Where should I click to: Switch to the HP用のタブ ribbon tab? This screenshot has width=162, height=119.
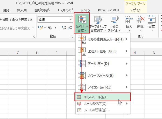pyautogui.click(x=65, y=10)
